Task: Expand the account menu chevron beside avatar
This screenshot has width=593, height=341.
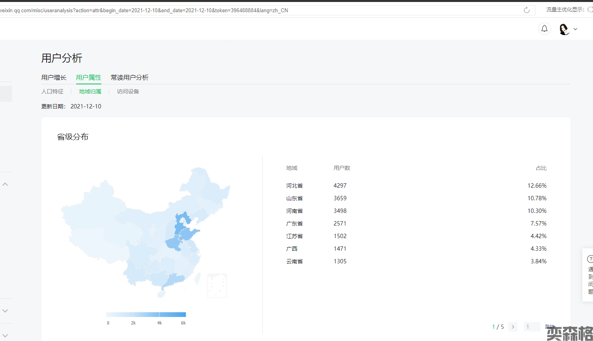Action: (575, 29)
